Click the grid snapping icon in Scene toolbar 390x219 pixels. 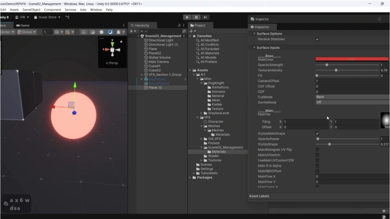pos(57,32)
